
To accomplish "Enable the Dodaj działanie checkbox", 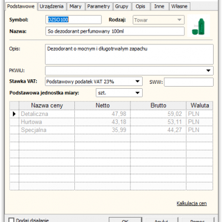I will pos(12,220).
